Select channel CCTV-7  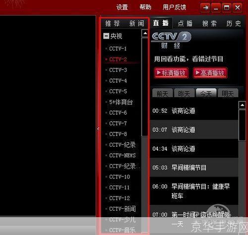(x=118, y=123)
